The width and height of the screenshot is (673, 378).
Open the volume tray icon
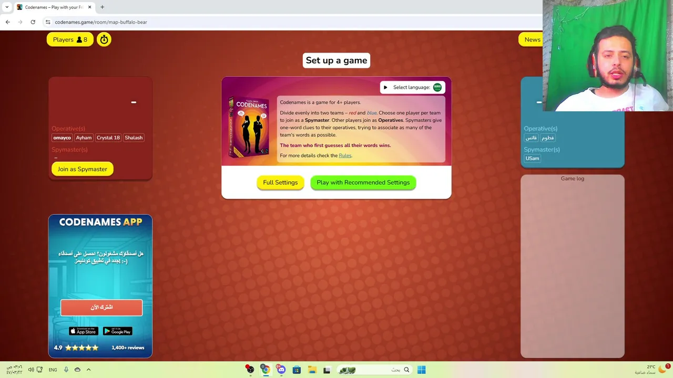click(31, 370)
